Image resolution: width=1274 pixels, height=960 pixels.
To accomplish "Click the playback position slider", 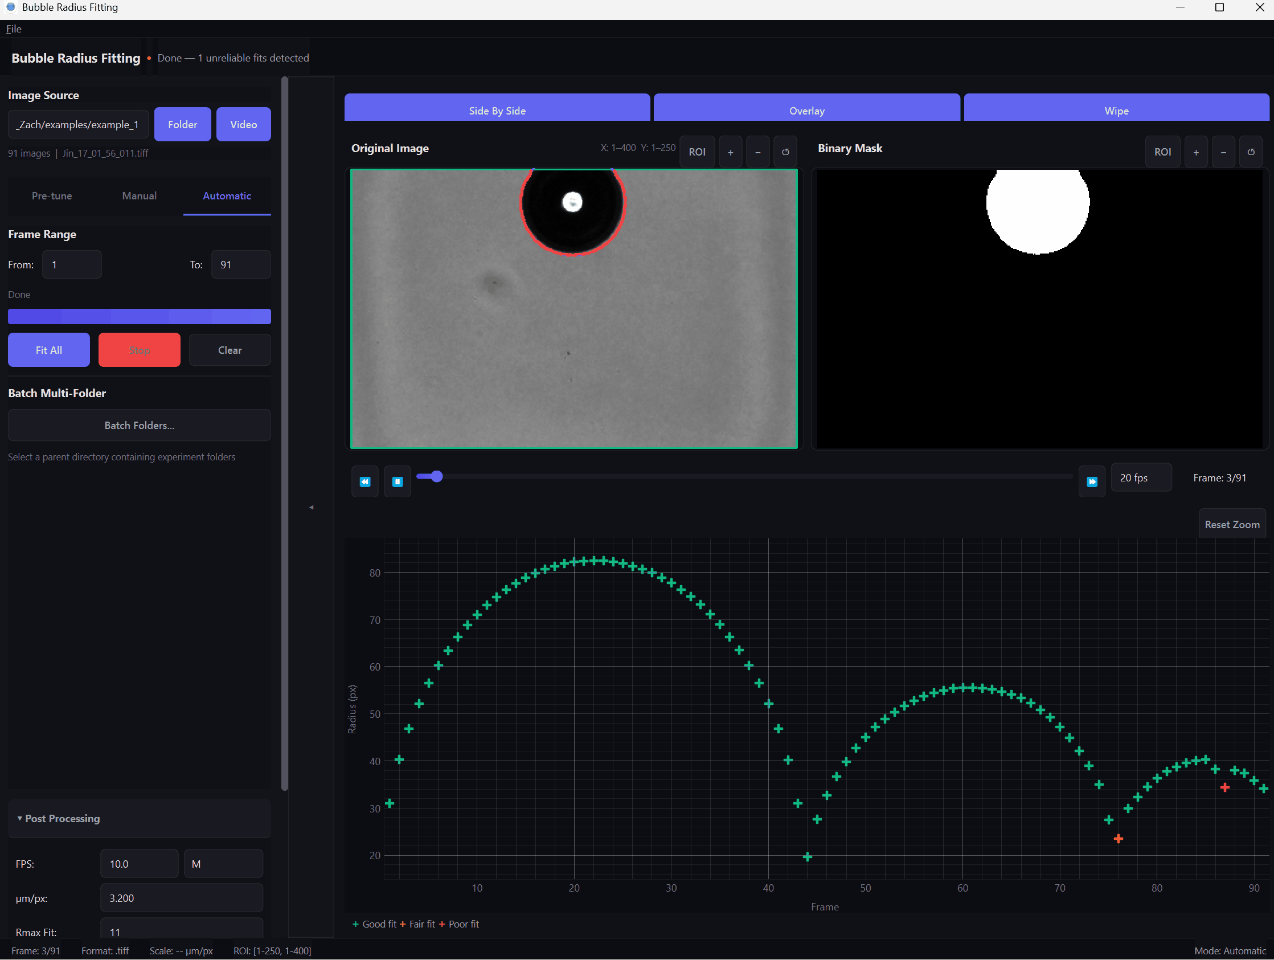I will point(436,476).
